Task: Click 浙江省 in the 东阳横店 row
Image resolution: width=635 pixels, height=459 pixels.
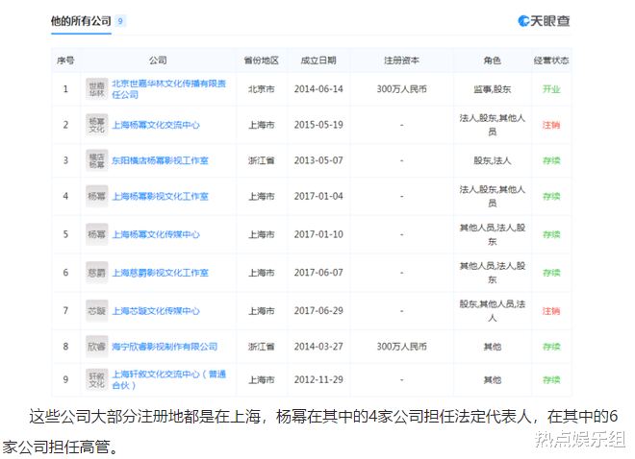Action: coord(262,160)
